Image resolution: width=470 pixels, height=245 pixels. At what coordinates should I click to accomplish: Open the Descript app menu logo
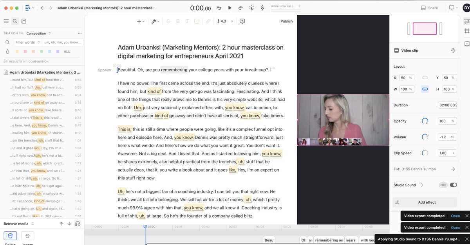pos(28,8)
